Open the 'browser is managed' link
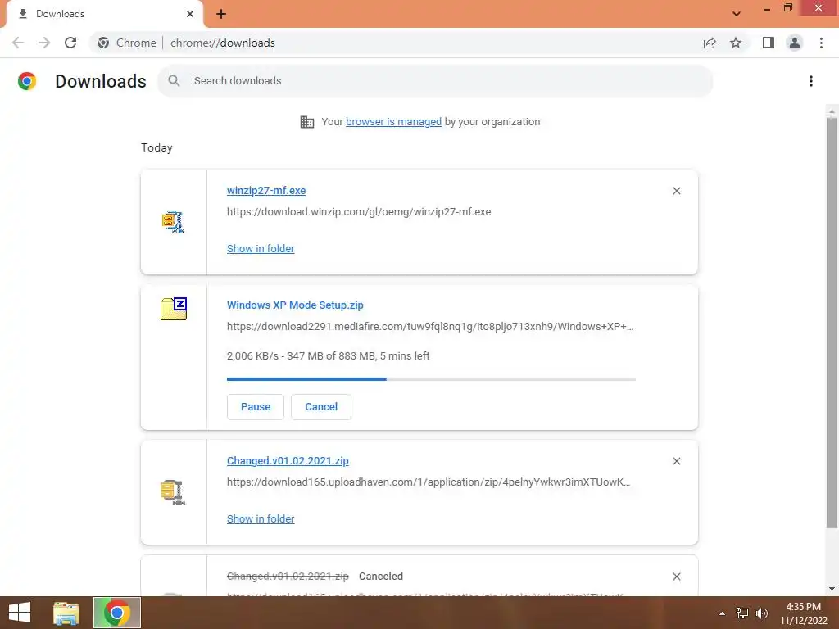839x629 pixels. [394, 121]
